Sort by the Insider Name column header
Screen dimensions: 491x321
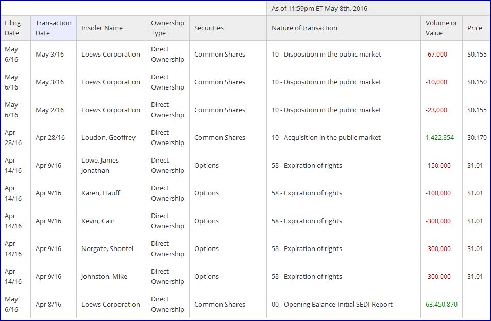[x=103, y=28]
